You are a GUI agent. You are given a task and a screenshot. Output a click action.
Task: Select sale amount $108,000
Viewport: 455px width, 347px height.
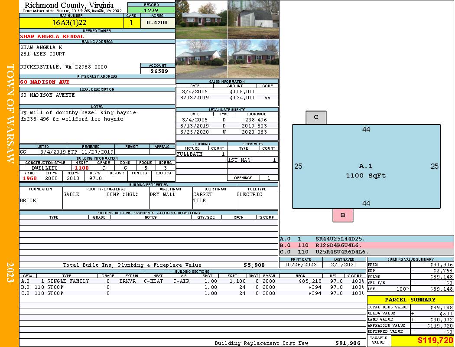243,92
